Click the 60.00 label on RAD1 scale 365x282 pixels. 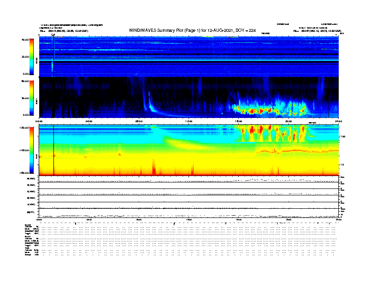pyautogui.click(x=25, y=81)
